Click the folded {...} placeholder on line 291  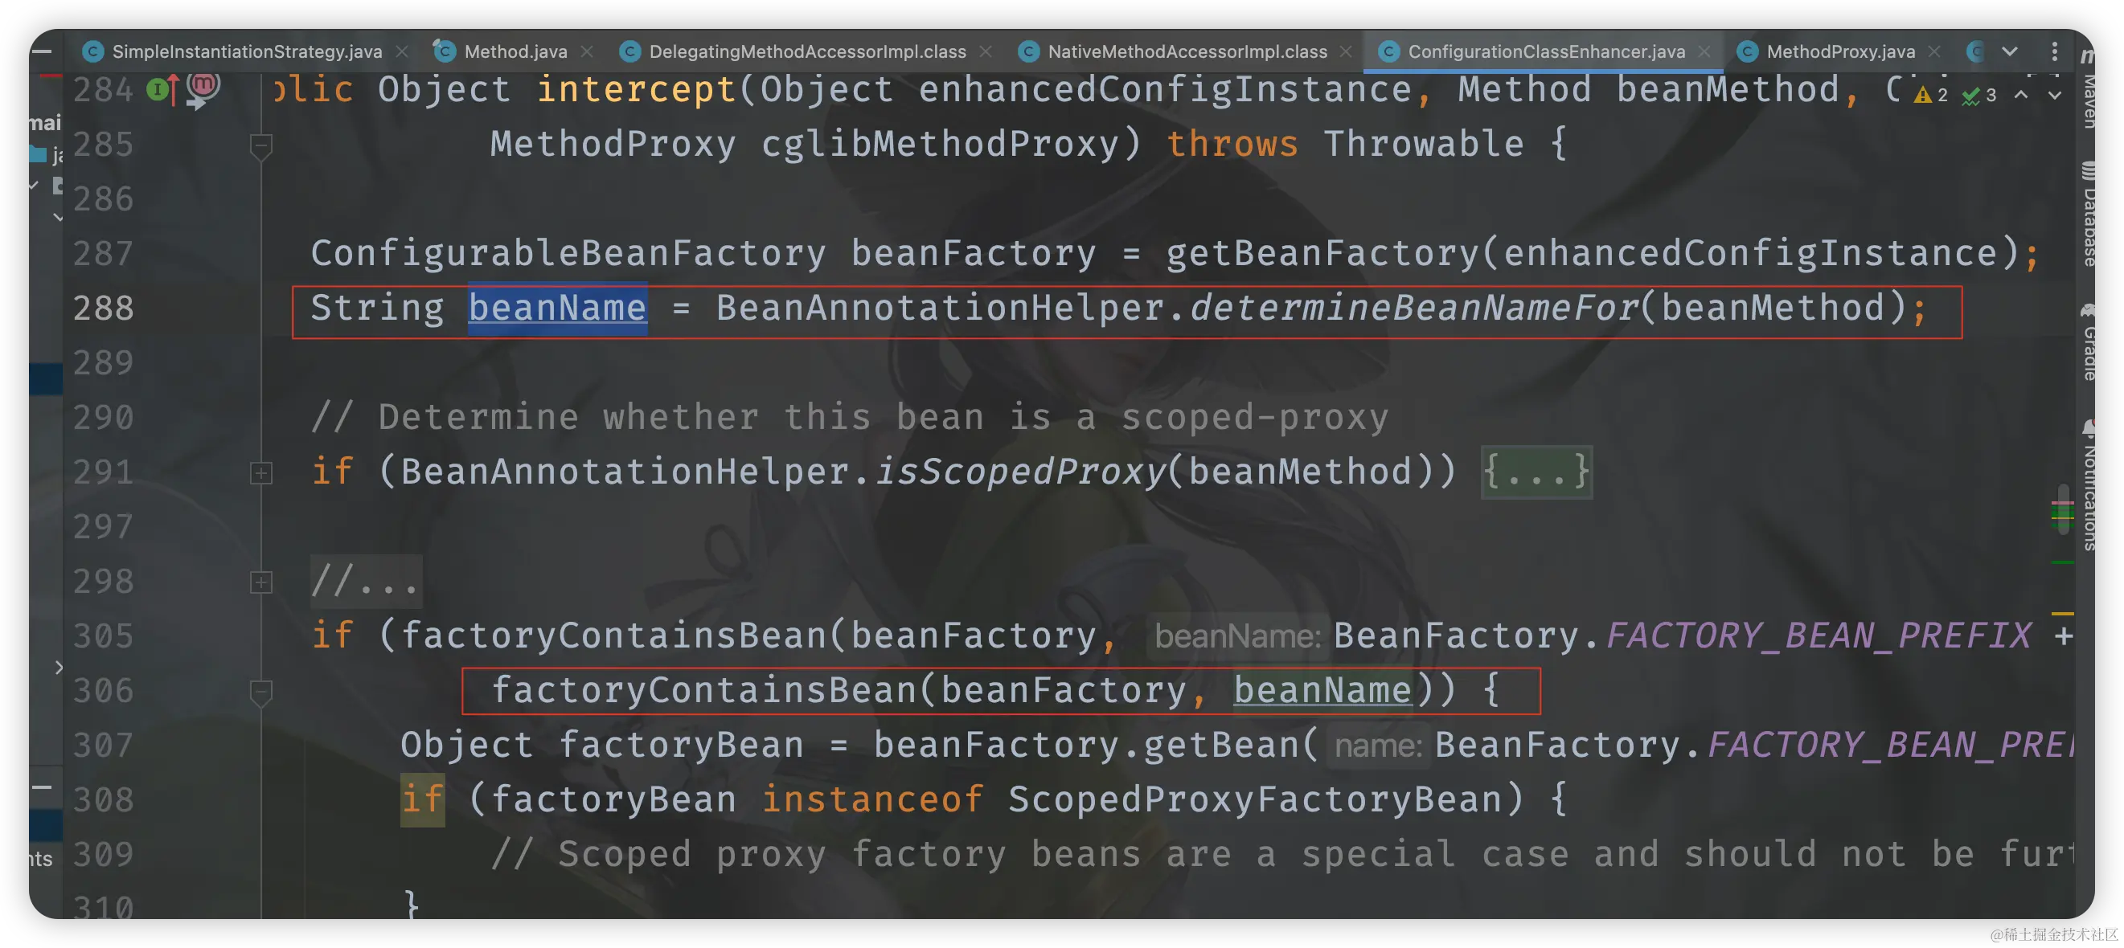click(1536, 472)
